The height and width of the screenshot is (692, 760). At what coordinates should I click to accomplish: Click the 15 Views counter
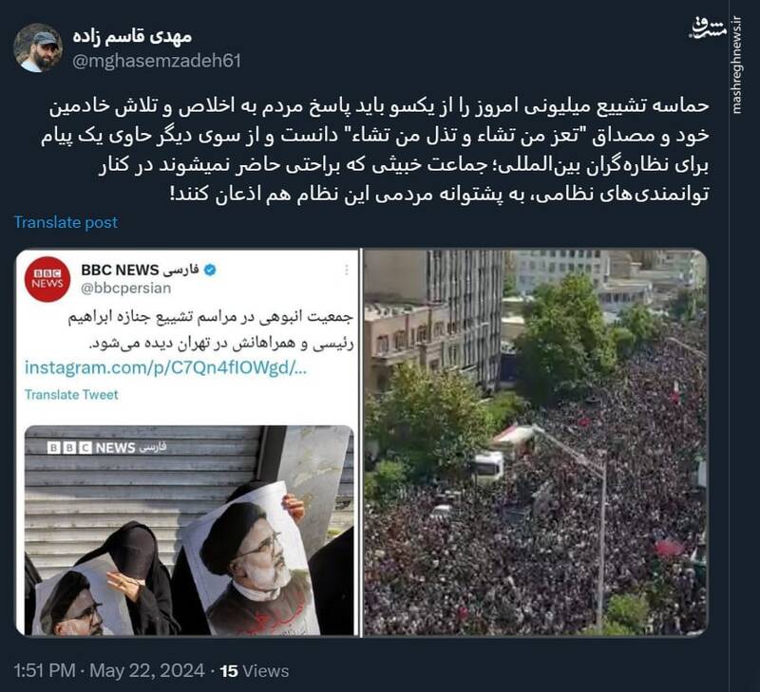pyautogui.click(x=255, y=671)
